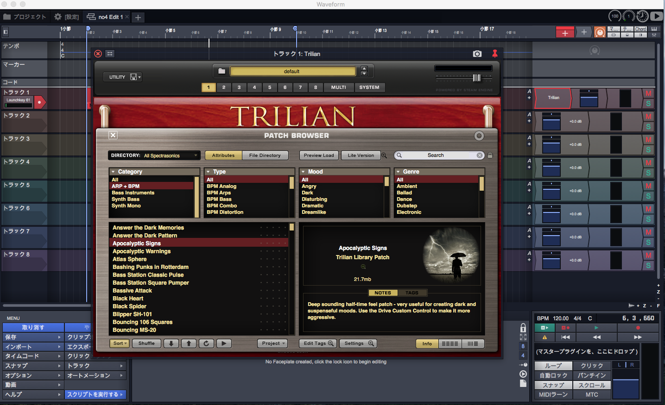Toggle automation record A-record button
Screen dimensions: 665x405
565,328
